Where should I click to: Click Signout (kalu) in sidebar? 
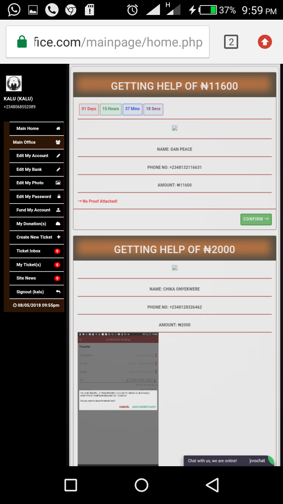click(37, 292)
